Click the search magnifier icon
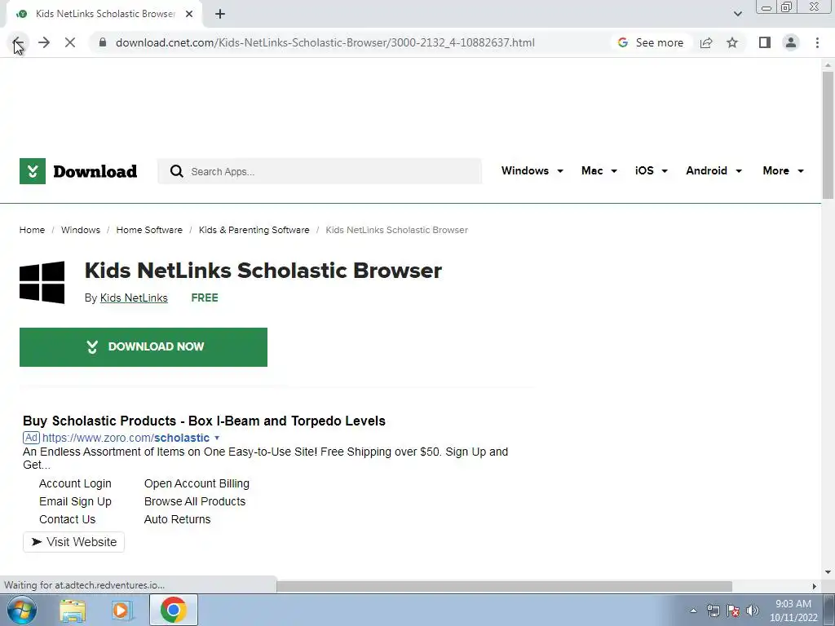 pyautogui.click(x=176, y=171)
